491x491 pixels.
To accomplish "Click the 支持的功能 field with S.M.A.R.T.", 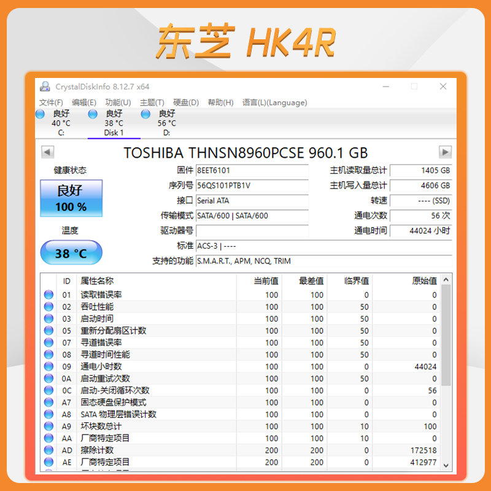I will click(324, 261).
